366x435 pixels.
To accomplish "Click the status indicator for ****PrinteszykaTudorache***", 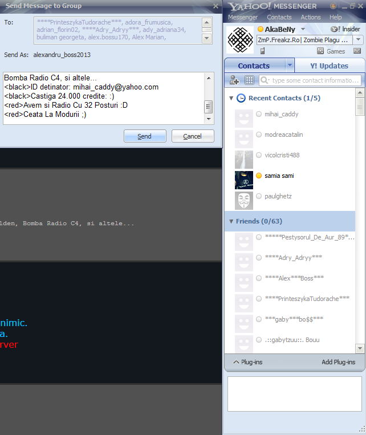I will [259, 299].
